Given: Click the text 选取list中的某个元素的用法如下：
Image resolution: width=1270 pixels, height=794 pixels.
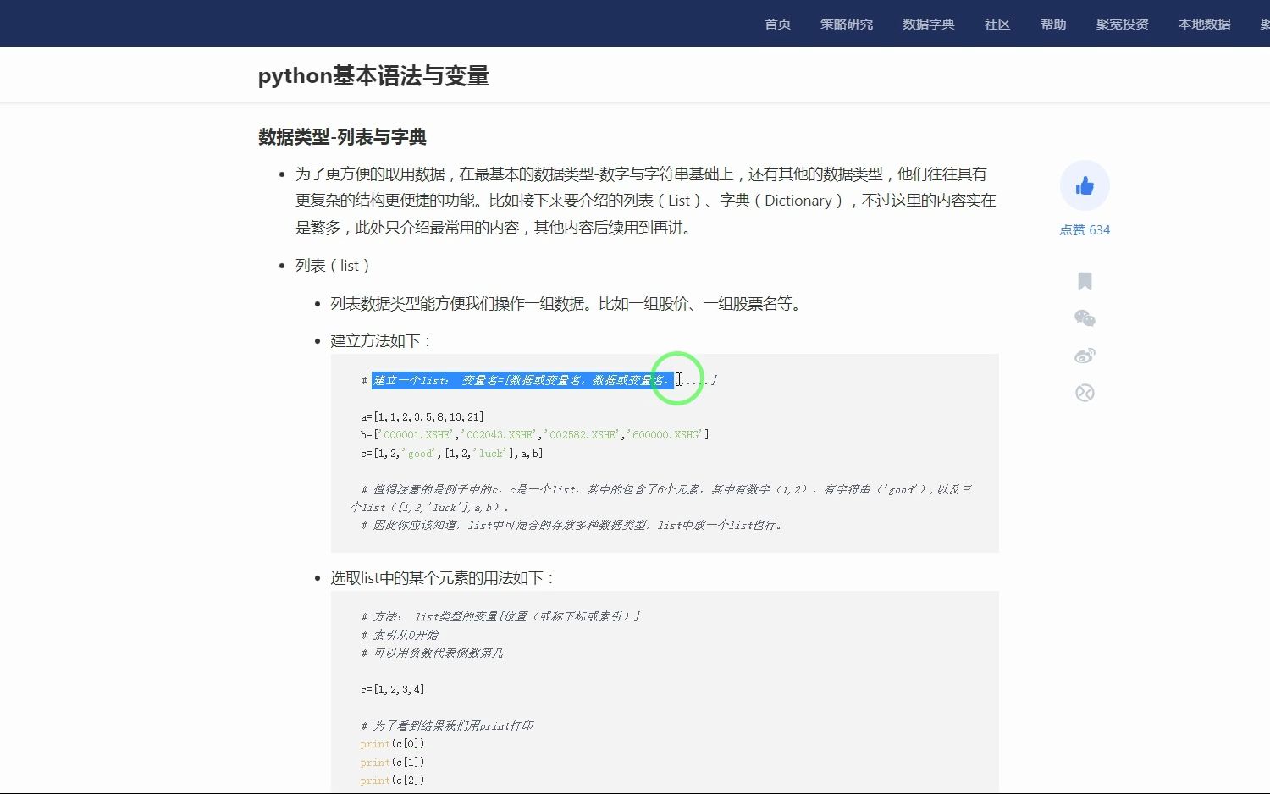Looking at the screenshot, I should (444, 578).
